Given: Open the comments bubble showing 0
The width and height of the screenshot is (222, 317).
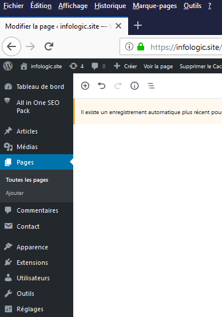Looking at the screenshot, I should [98, 66].
